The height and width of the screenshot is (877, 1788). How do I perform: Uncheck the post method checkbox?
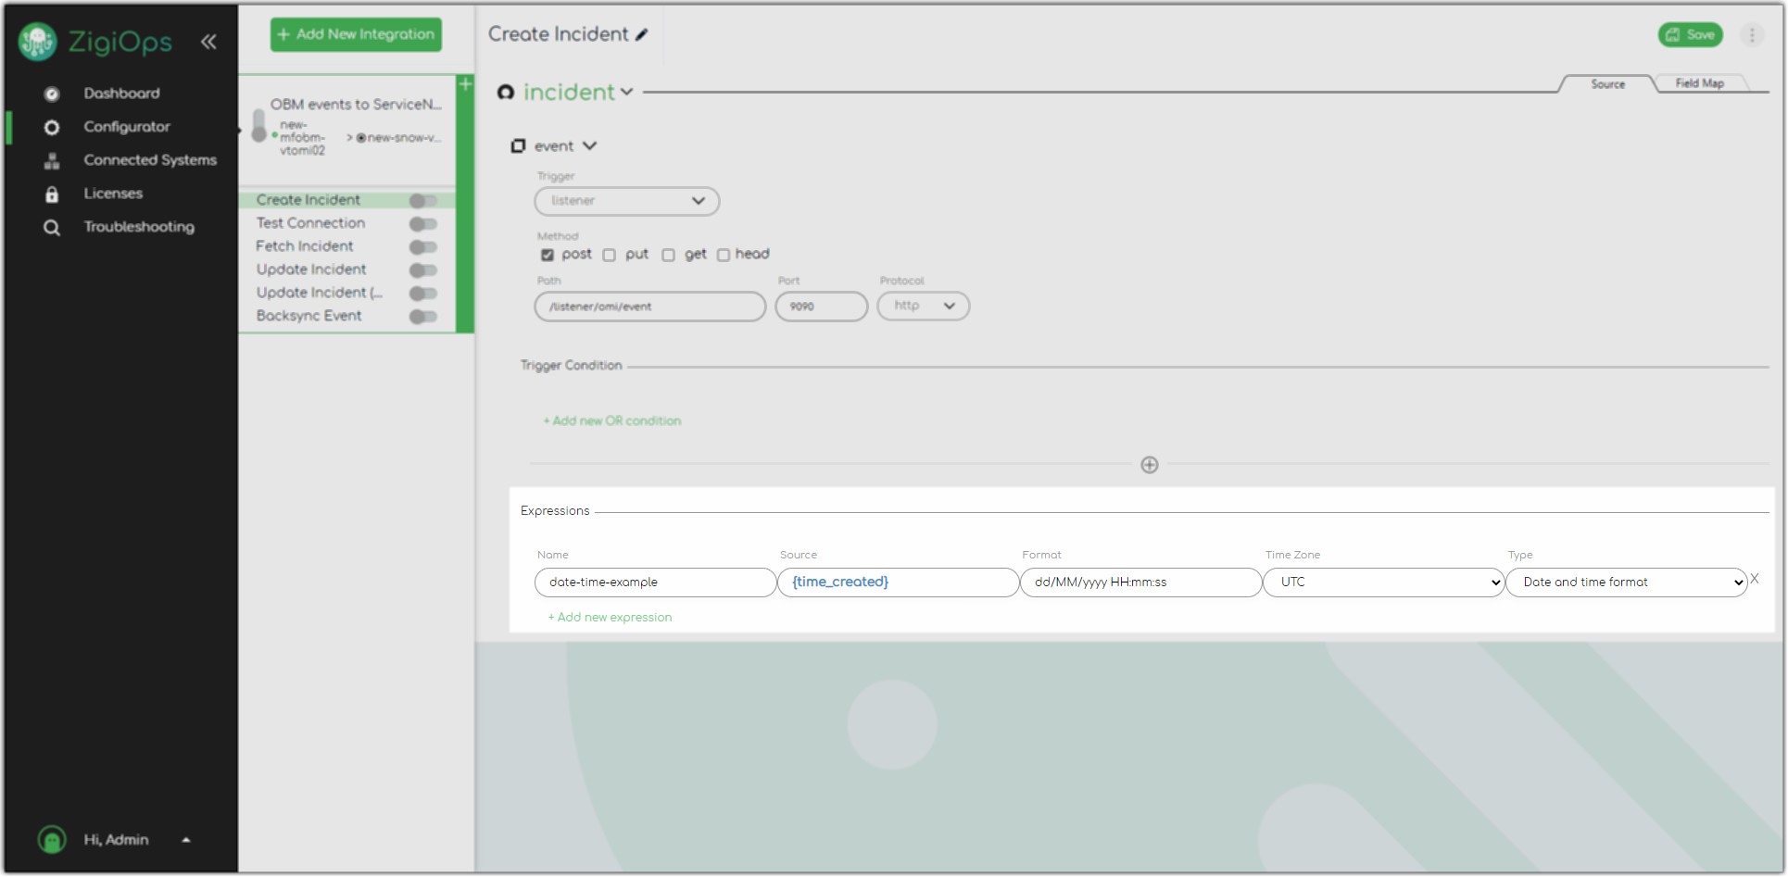(548, 256)
